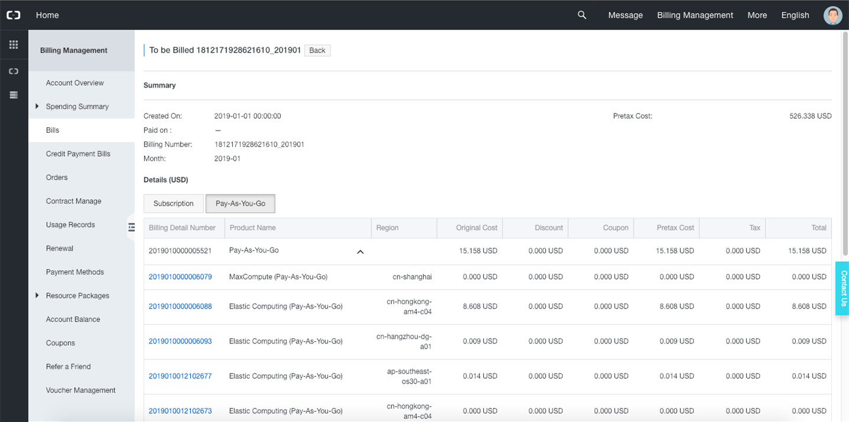Open Contract Manage in sidebar
The image size is (849, 422).
pos(74,201)
